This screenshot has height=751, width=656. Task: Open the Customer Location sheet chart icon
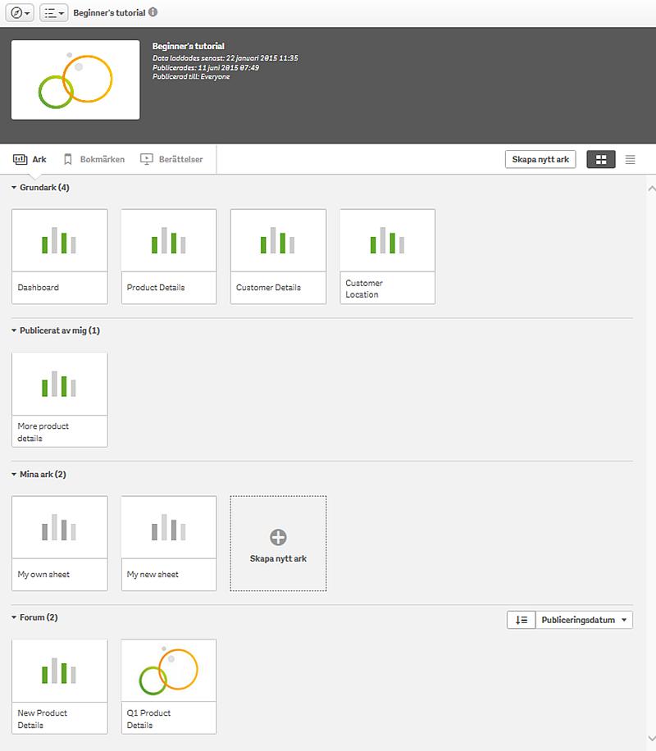pos(387,240)
